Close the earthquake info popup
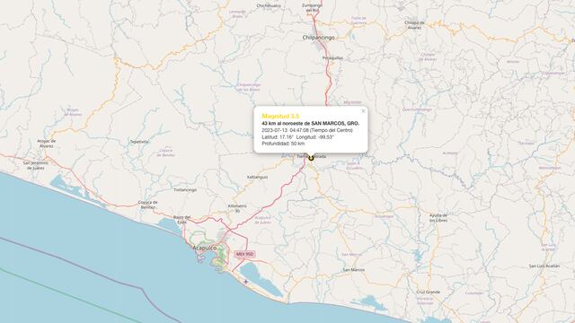The width and height of the screenshot is (575, 323). (x=363, y=111)
